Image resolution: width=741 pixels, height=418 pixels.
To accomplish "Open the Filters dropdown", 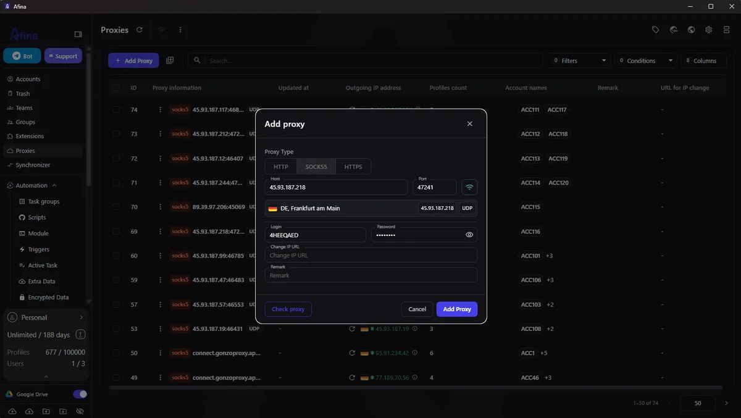I will coord(579,61).
